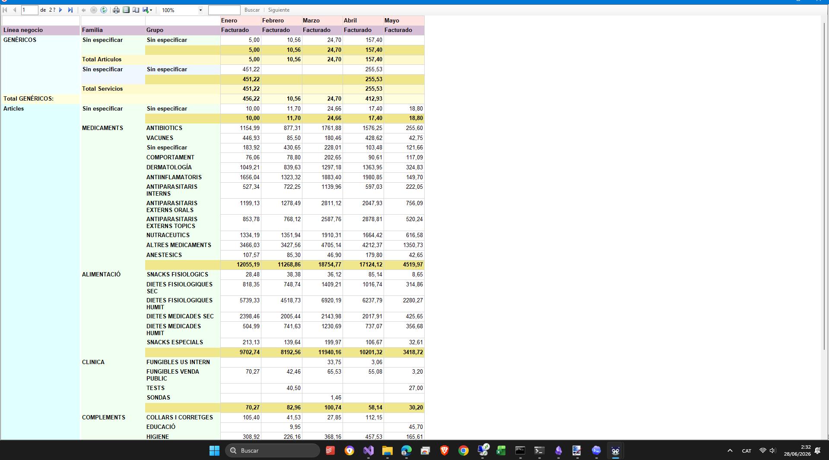Viewport: 829px width, 460px height.
Task: Click the vertical scrollbar of the report
Action: click(x=824, y=186)
